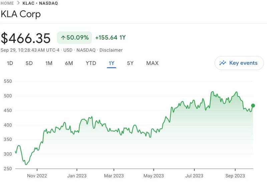267x183 pixels.
Task: Click the KLA Corp company title
Action: click(21, 14)
